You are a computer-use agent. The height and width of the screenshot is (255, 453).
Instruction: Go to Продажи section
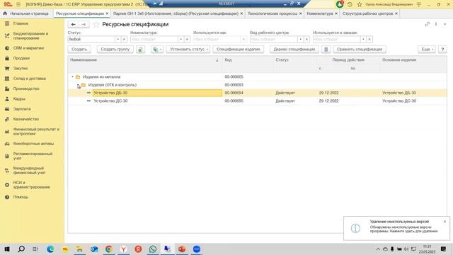tap(21, 58)
